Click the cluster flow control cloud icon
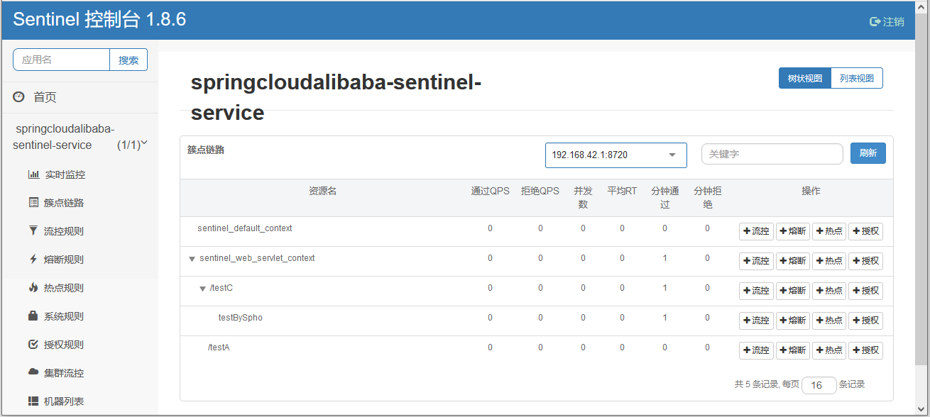930x417 pixels. (x=33, y=373)
